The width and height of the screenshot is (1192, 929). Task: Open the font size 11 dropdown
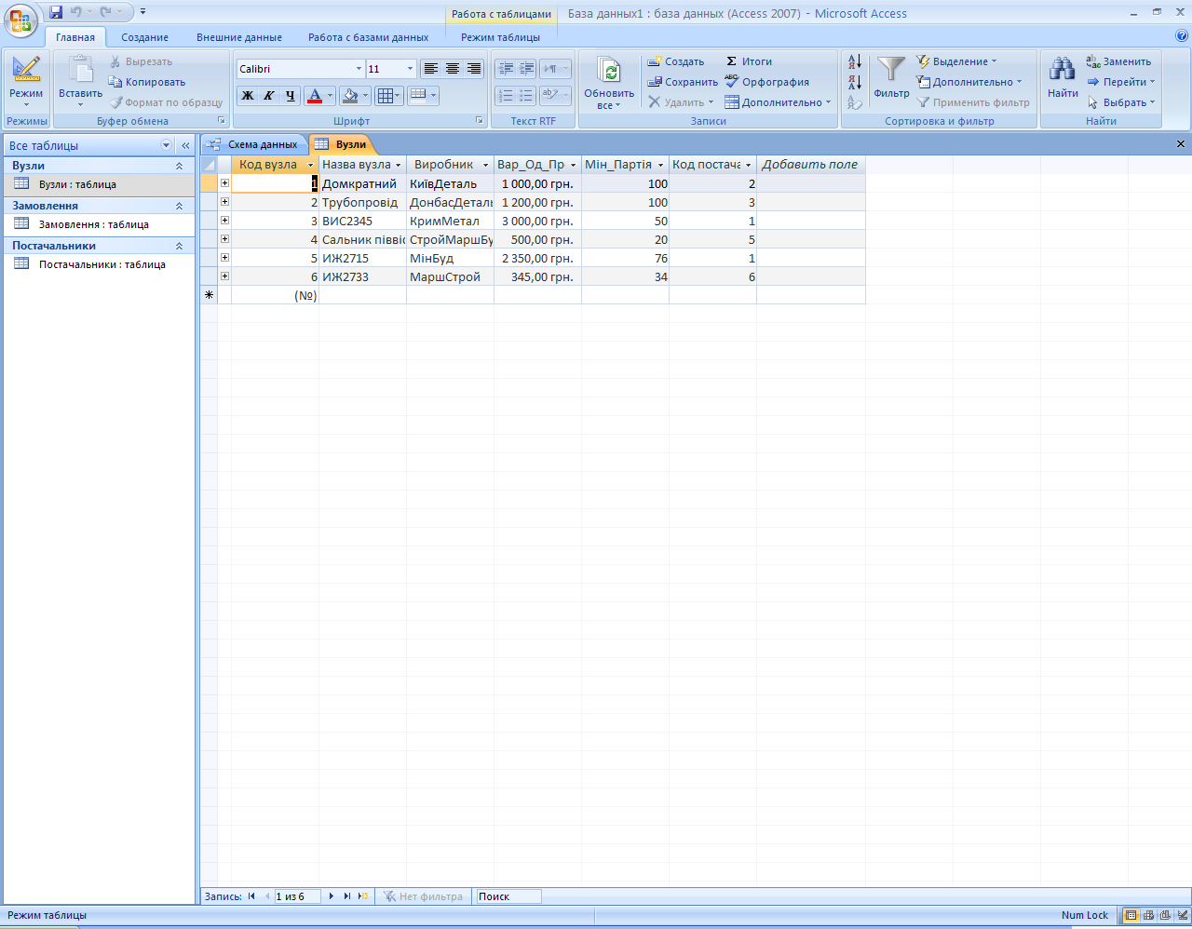click(x=410, y=69)
